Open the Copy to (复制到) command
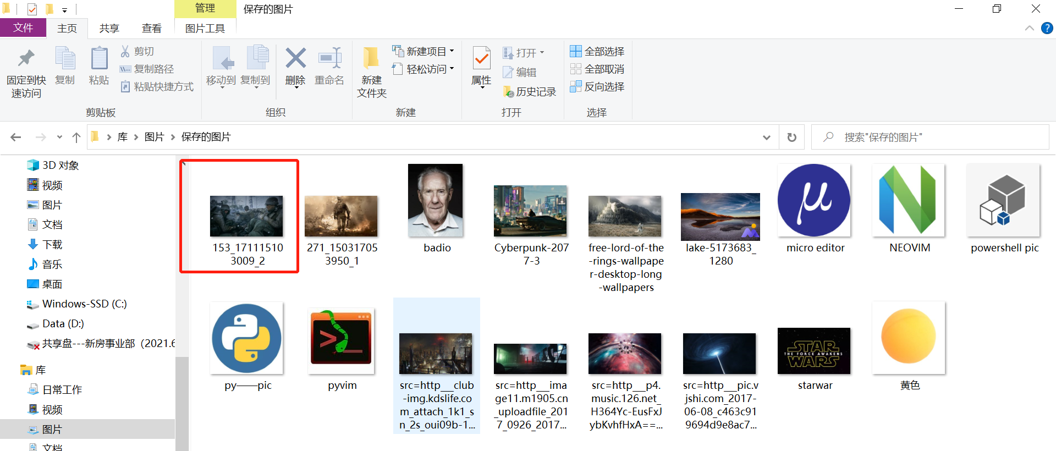Screen dimensions: 1056x451 coord(255,67)
